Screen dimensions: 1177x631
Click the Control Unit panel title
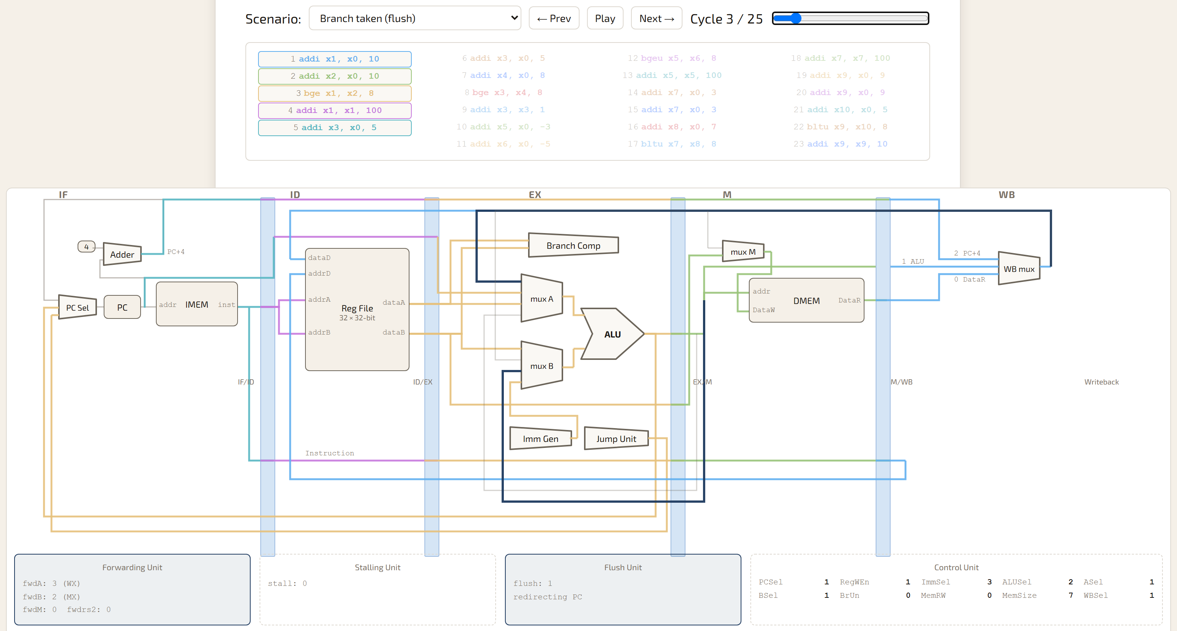click(x=956, y=567)
